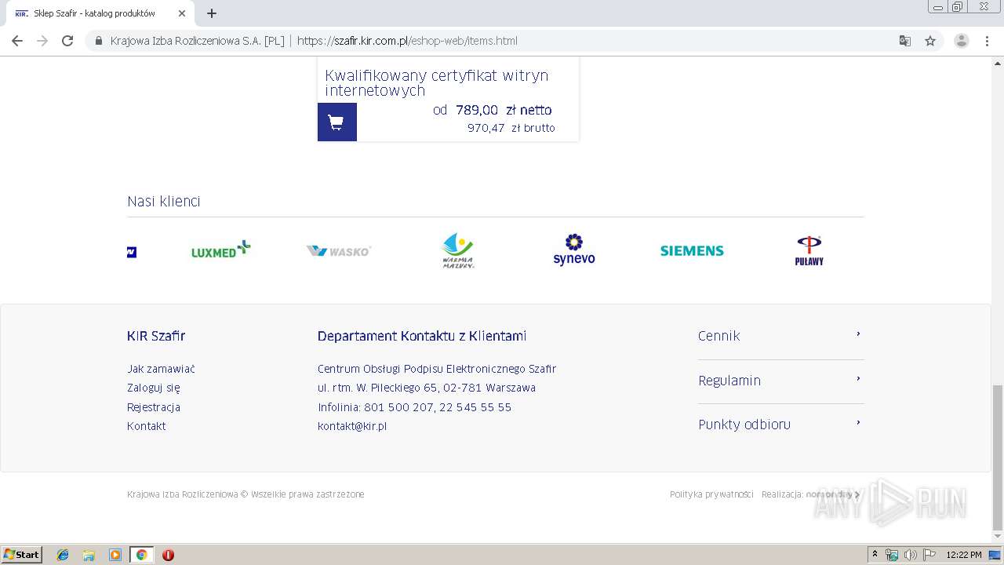1004x565 pixels.
Task: Open the translate page icon
Action: (x=905, y=41)
